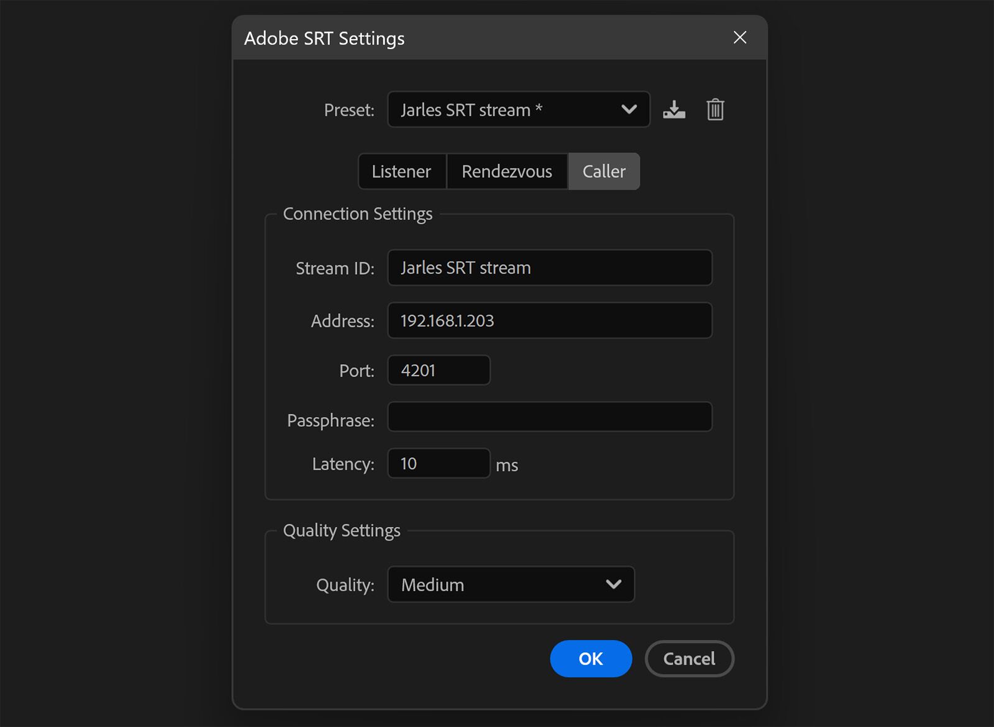This screenshot has width=994, height=727.
Task: Click the Address field showing 192.168.1.203
Action: 549,321
